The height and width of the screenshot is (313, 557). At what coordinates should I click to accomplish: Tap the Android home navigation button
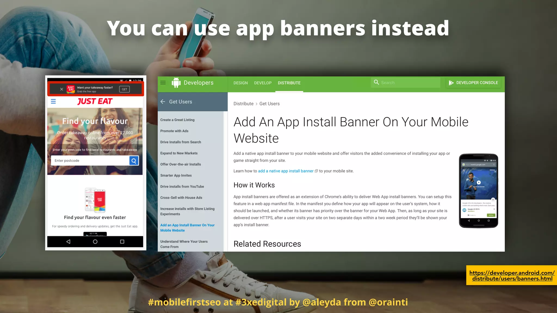(95, 242)
